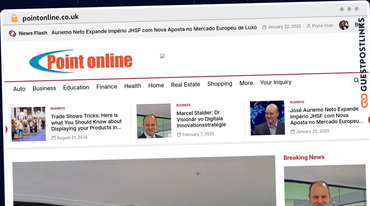The width and height of the screenshot is (370, 206).
Task: Open the José Auriemo Neto thumbnail
Action: (268, 118)
